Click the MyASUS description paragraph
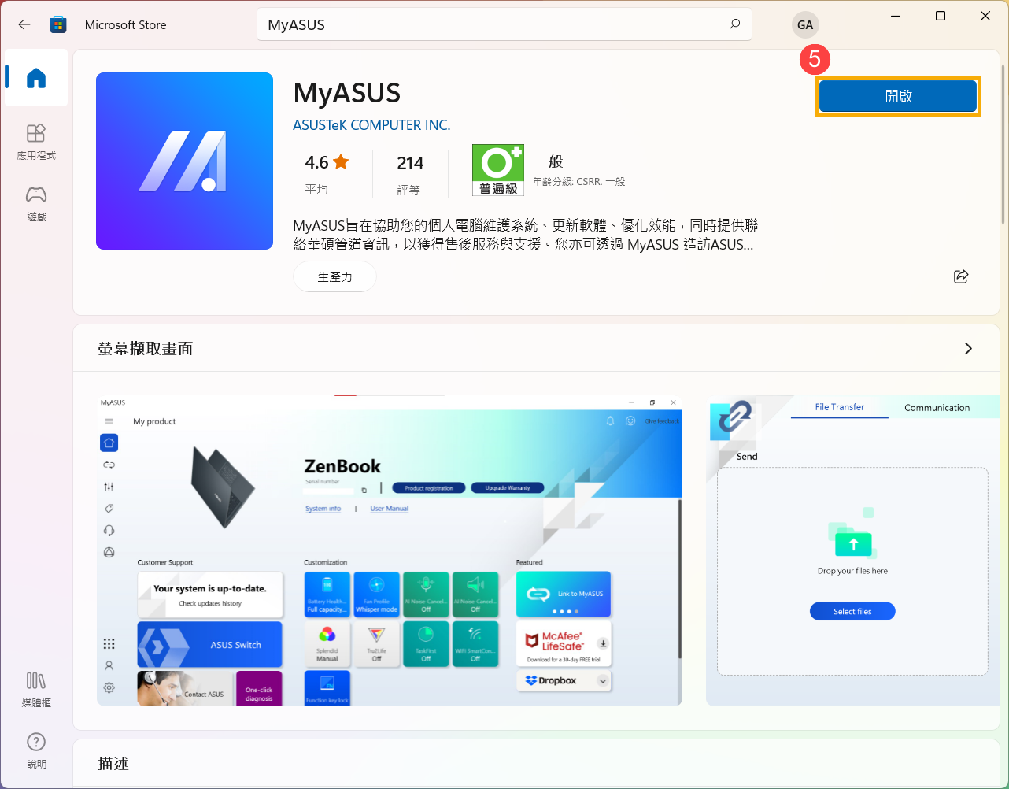This screenshot has height=789, width=1009. [526, 235]
